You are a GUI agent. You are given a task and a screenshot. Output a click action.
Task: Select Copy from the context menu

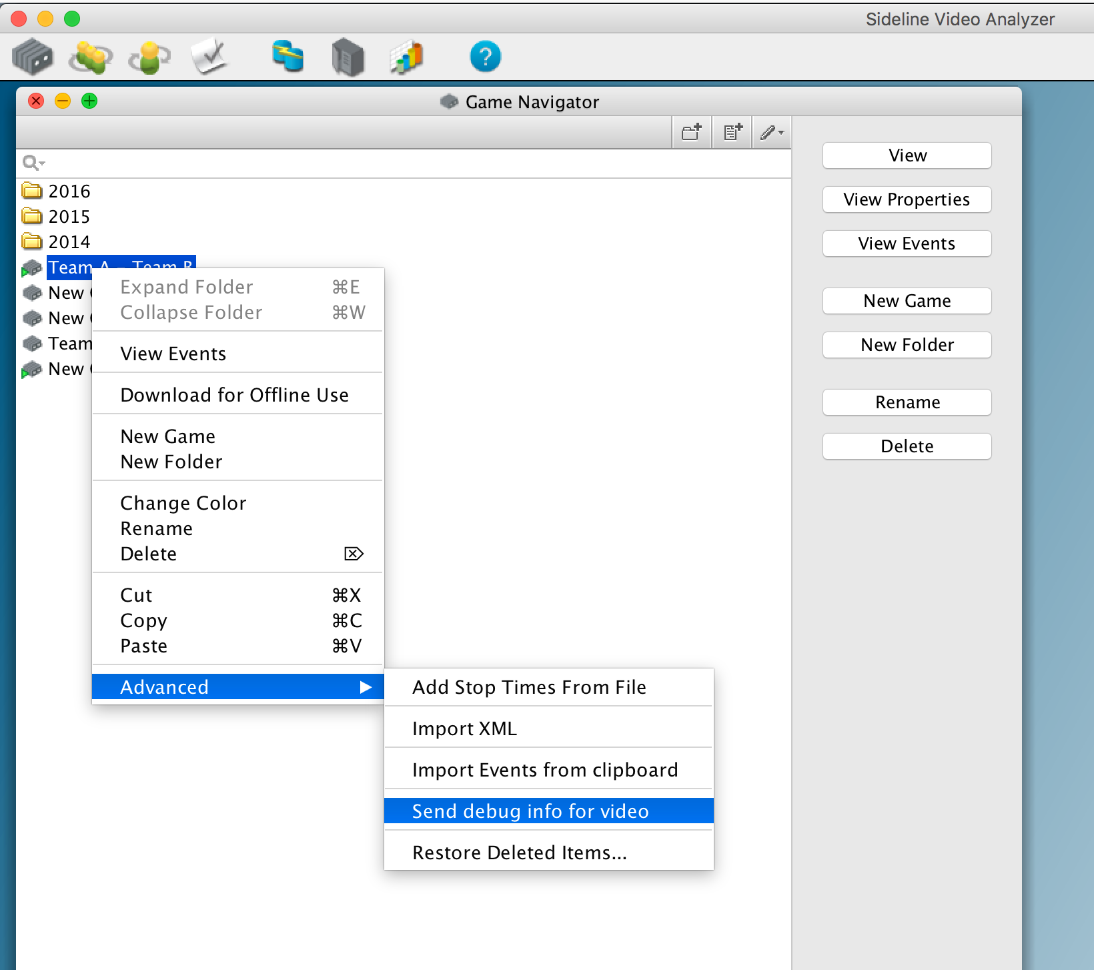coord(237,620)
